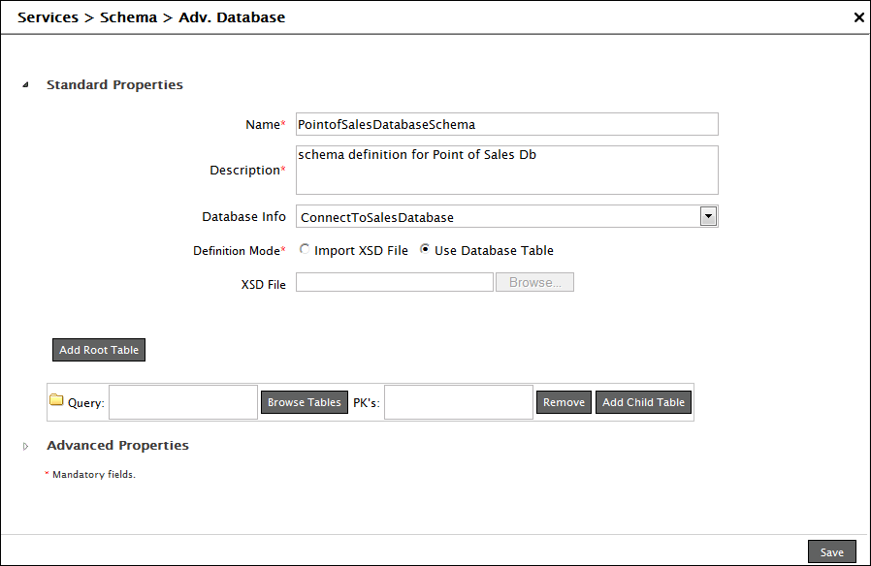Focus the Description text area
871x566 pixels.
point(506,170)
